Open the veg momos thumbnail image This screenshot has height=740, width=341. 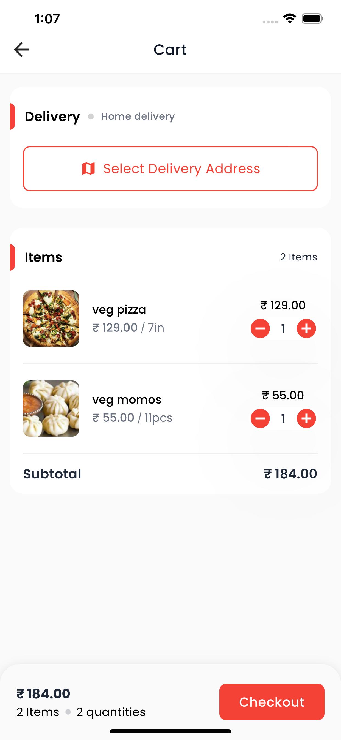51,409
